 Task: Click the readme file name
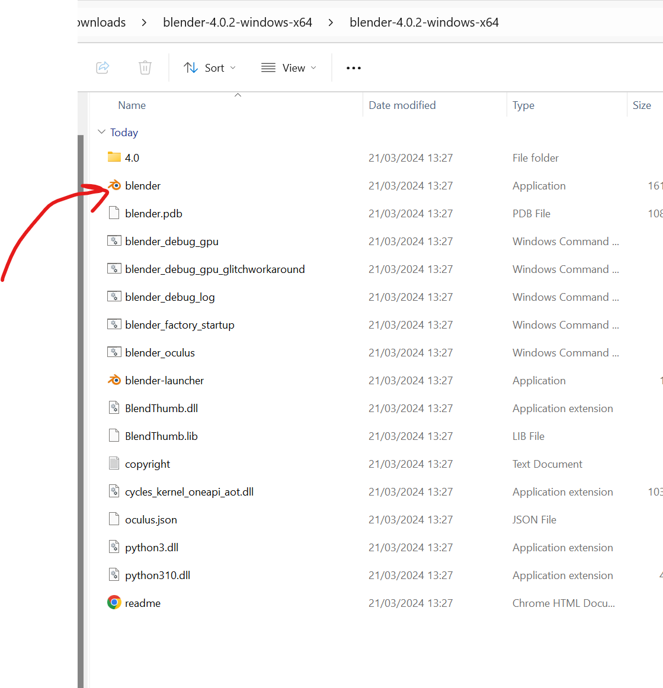pos(143,603)
